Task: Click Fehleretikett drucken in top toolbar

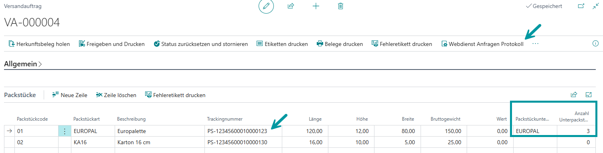Action: point(402,44)
